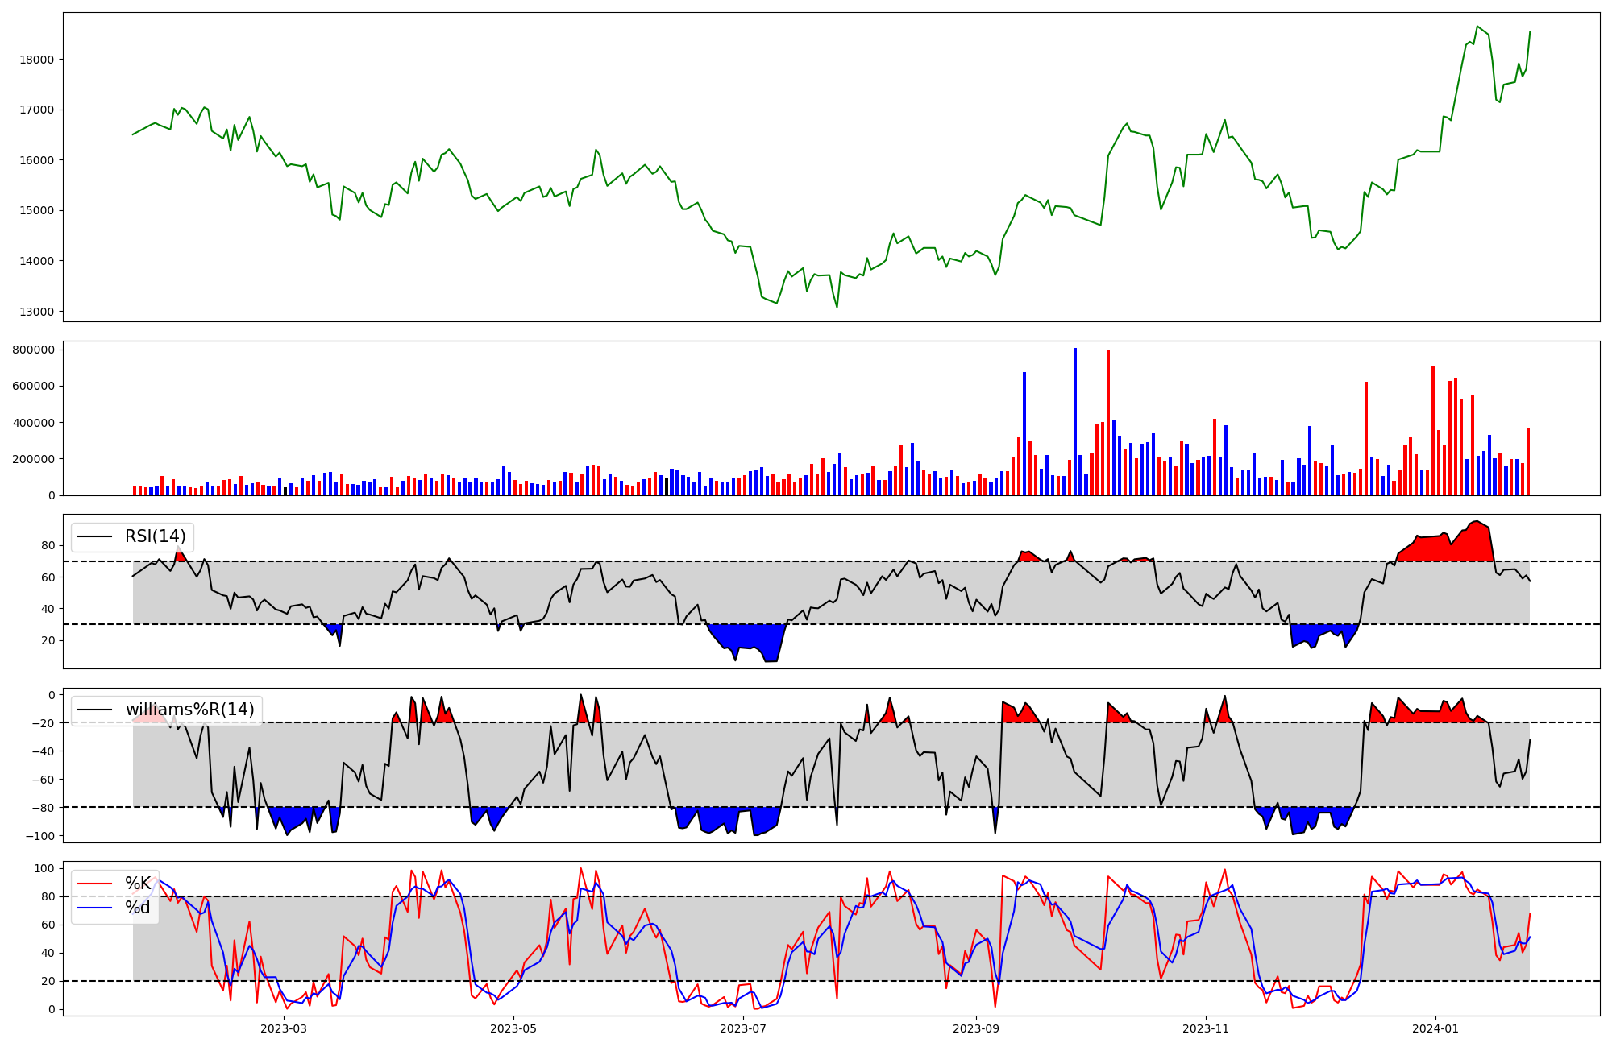Click the 2023-05 date tick label

coord(513,1028)
